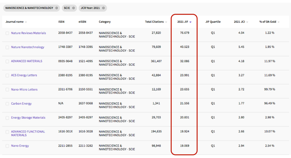Open the Nano Energy journal link
The width and height of the screenshot is (291, 158).
20,146
